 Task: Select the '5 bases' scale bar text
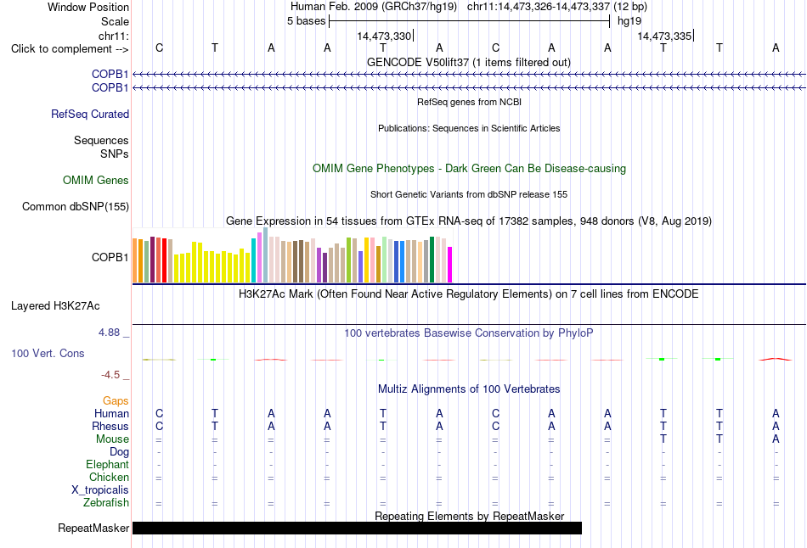click(306, 21)
